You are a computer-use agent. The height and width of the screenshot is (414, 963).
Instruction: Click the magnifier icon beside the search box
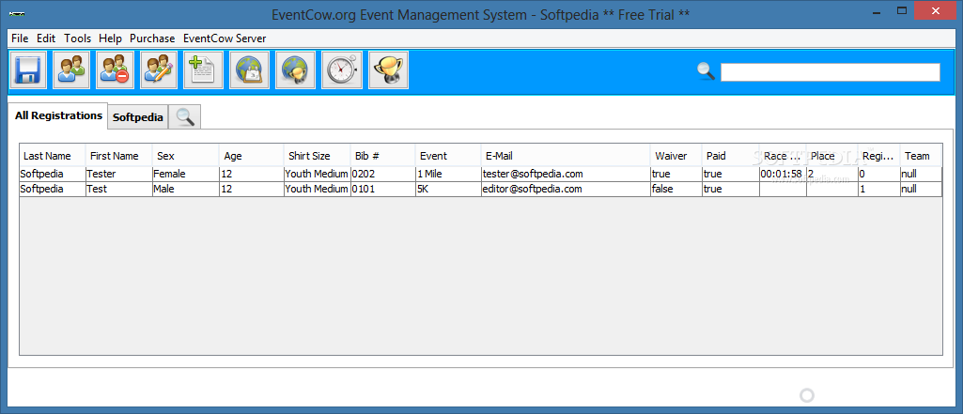[707, 71]
